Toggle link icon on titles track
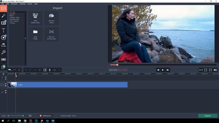Viewport: 219px width, 123px height. point(6,79)
